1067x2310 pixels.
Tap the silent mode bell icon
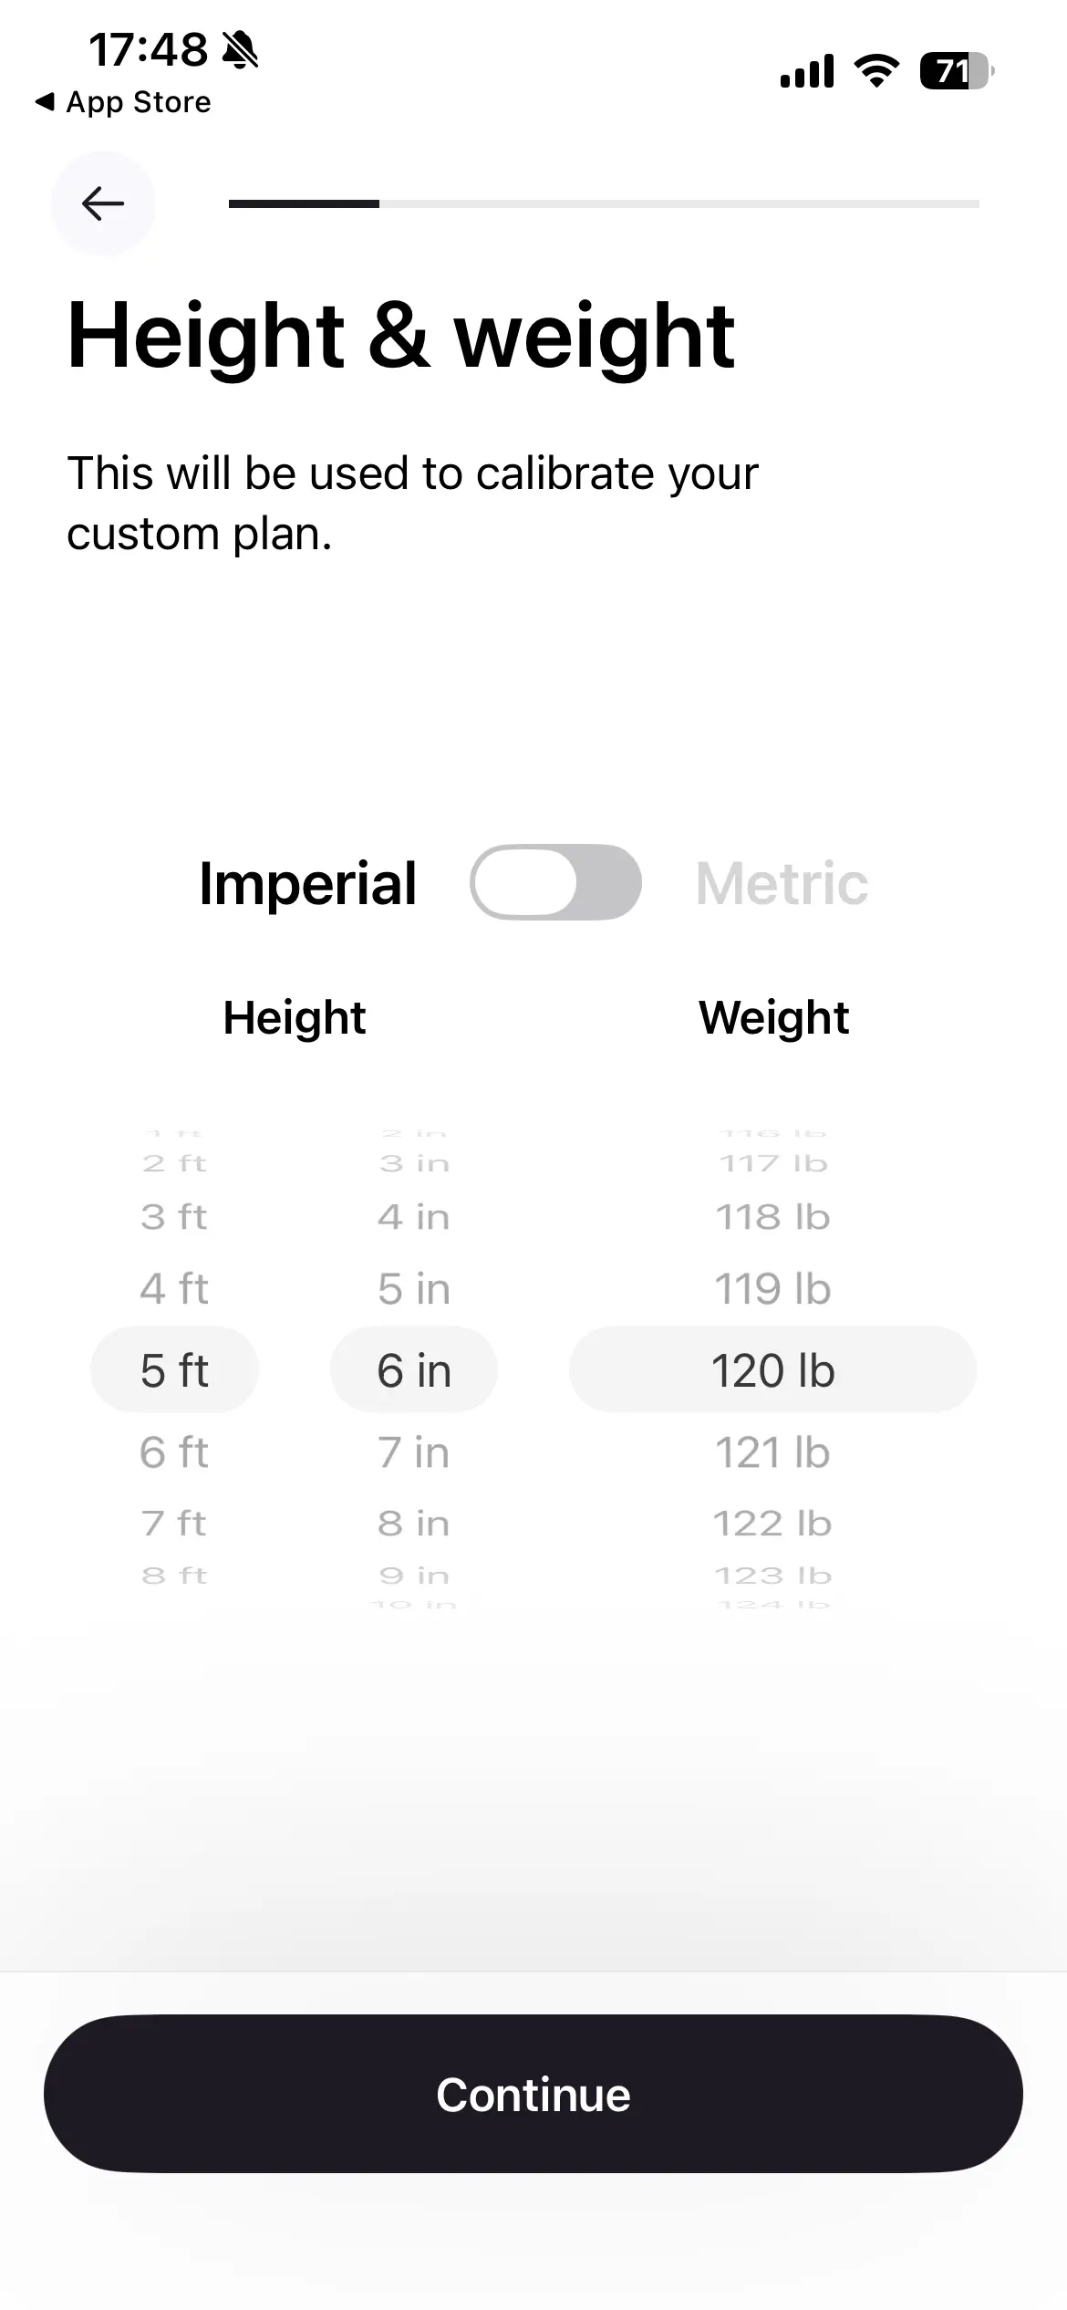[241, 50]
